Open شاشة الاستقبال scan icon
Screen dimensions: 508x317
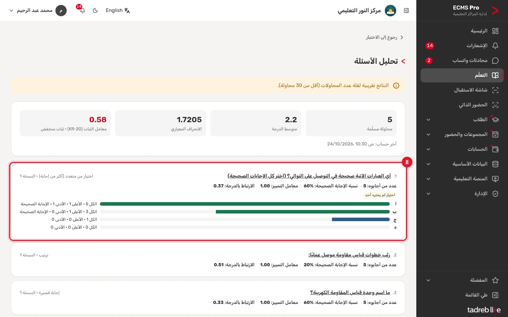point(495,90)
